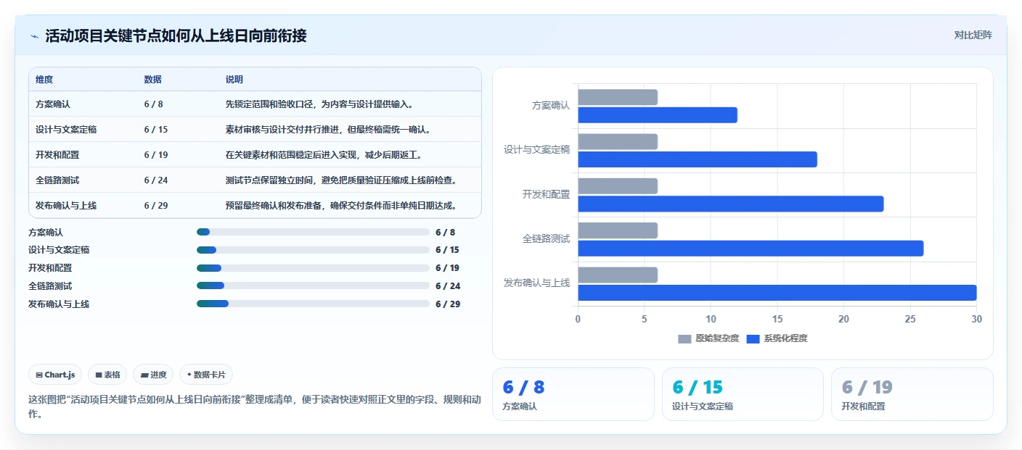Click the 方案确认 progress bar
The image size is (1022, 450).
click(x=313, y=232)
